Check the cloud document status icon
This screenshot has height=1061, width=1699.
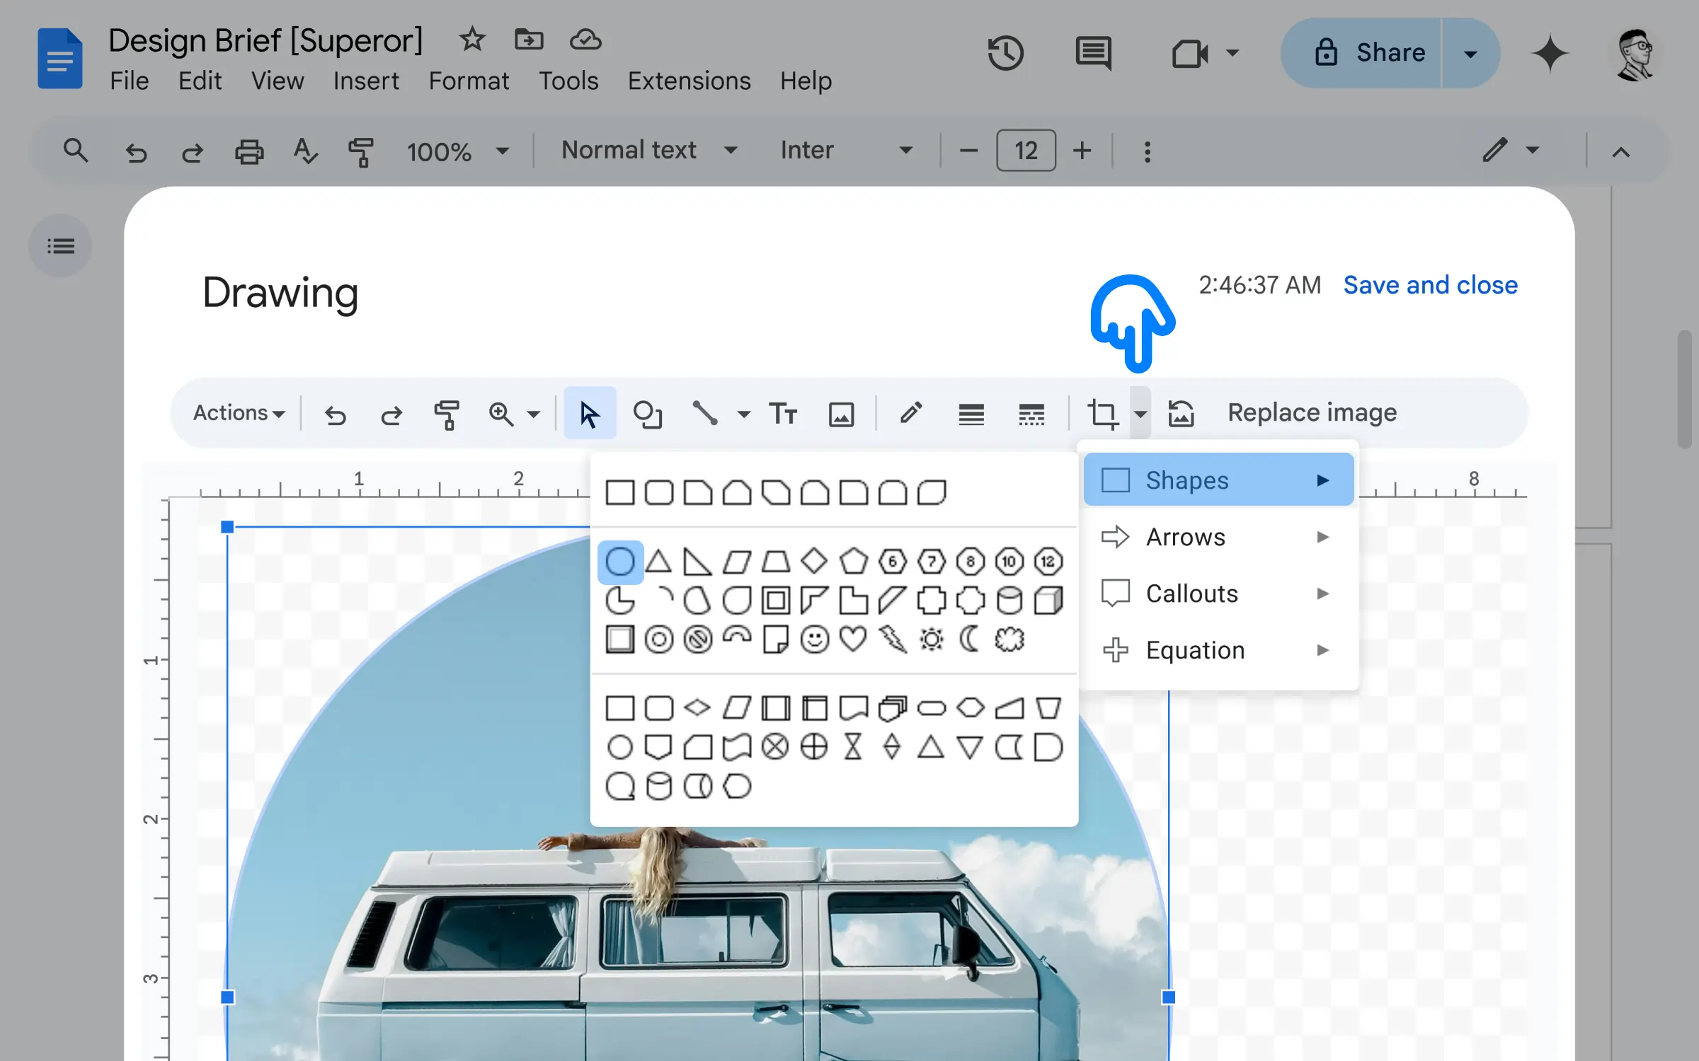[585, 40]
